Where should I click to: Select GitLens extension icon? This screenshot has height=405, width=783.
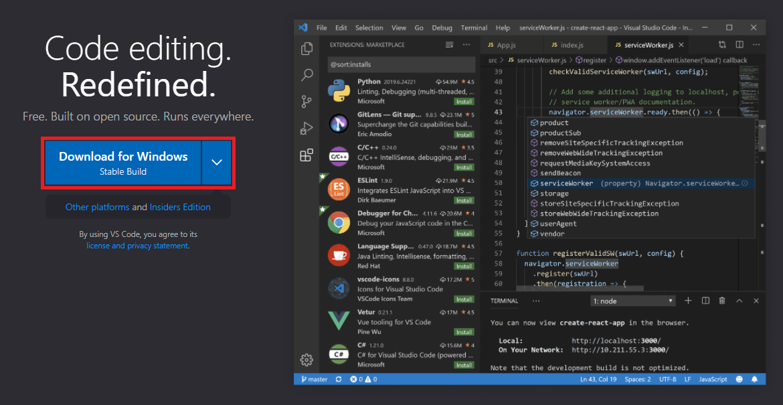339,123
